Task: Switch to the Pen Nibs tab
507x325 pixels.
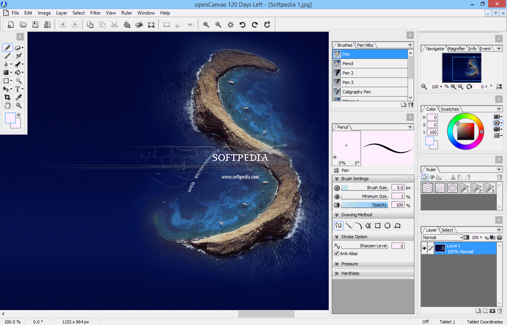Action: [x=365, y=45]
